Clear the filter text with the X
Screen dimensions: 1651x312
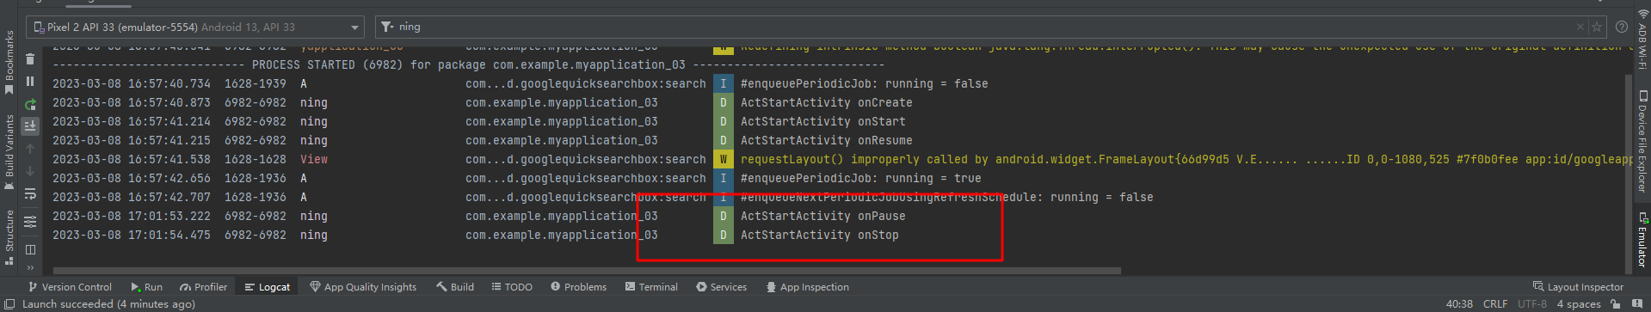1580,27
